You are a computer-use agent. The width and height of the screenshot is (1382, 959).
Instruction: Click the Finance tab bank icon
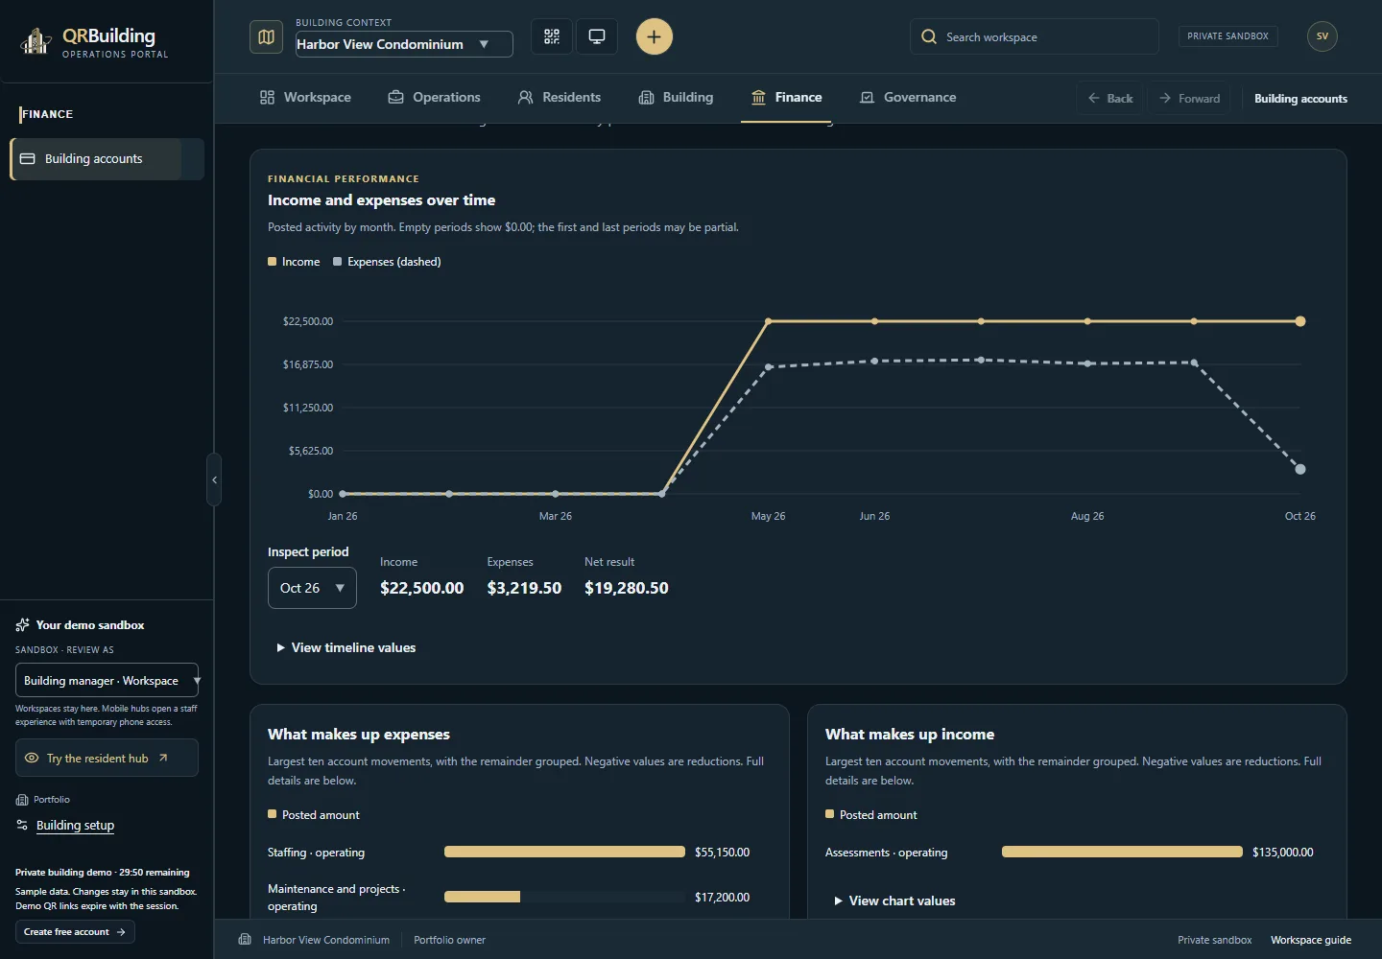pyautogui.click(x=758, y=97)
